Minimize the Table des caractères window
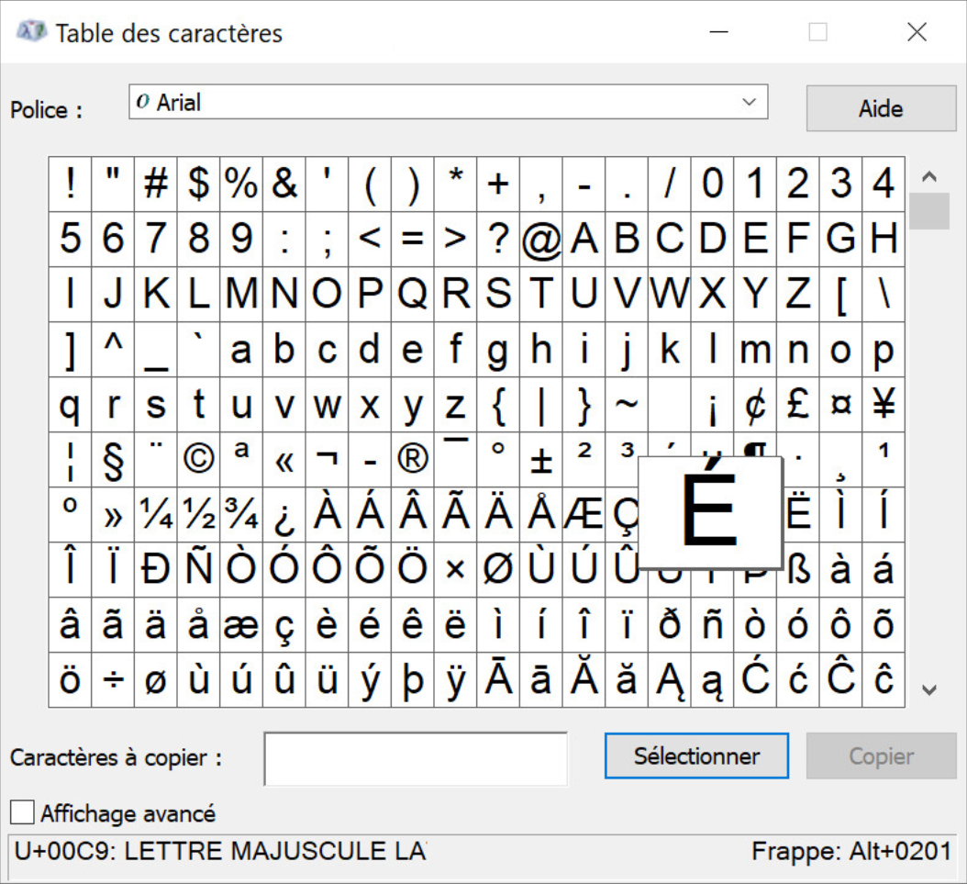Screen dimensions: 967x884 tap(719, 31)
